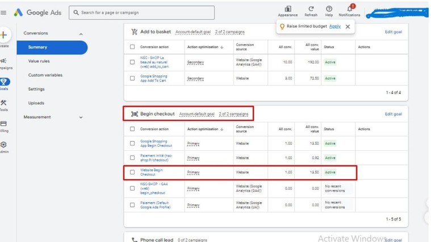Image resolution: width=431 pixels, height=242 pixels.
Task: Click the search magnifier icon
Action: click(76, 12)
